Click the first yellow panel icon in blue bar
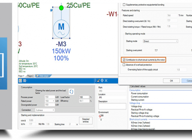This screenshot has height=140, width=192. [20, 81]
